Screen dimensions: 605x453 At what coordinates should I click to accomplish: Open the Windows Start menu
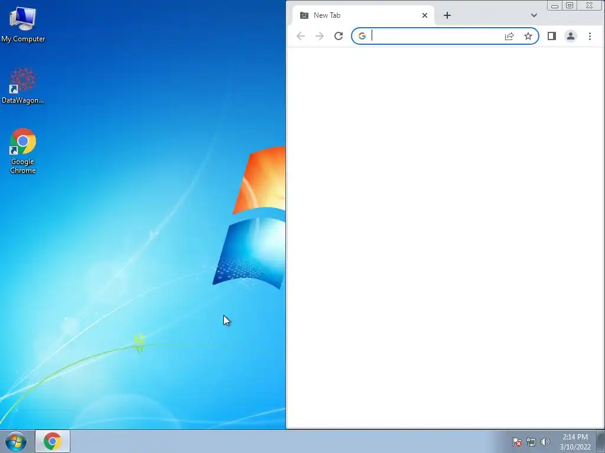[16, 441]
